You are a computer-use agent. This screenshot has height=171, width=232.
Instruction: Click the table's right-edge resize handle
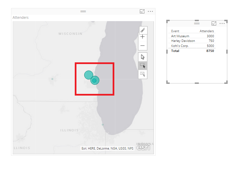coord(227,52)
